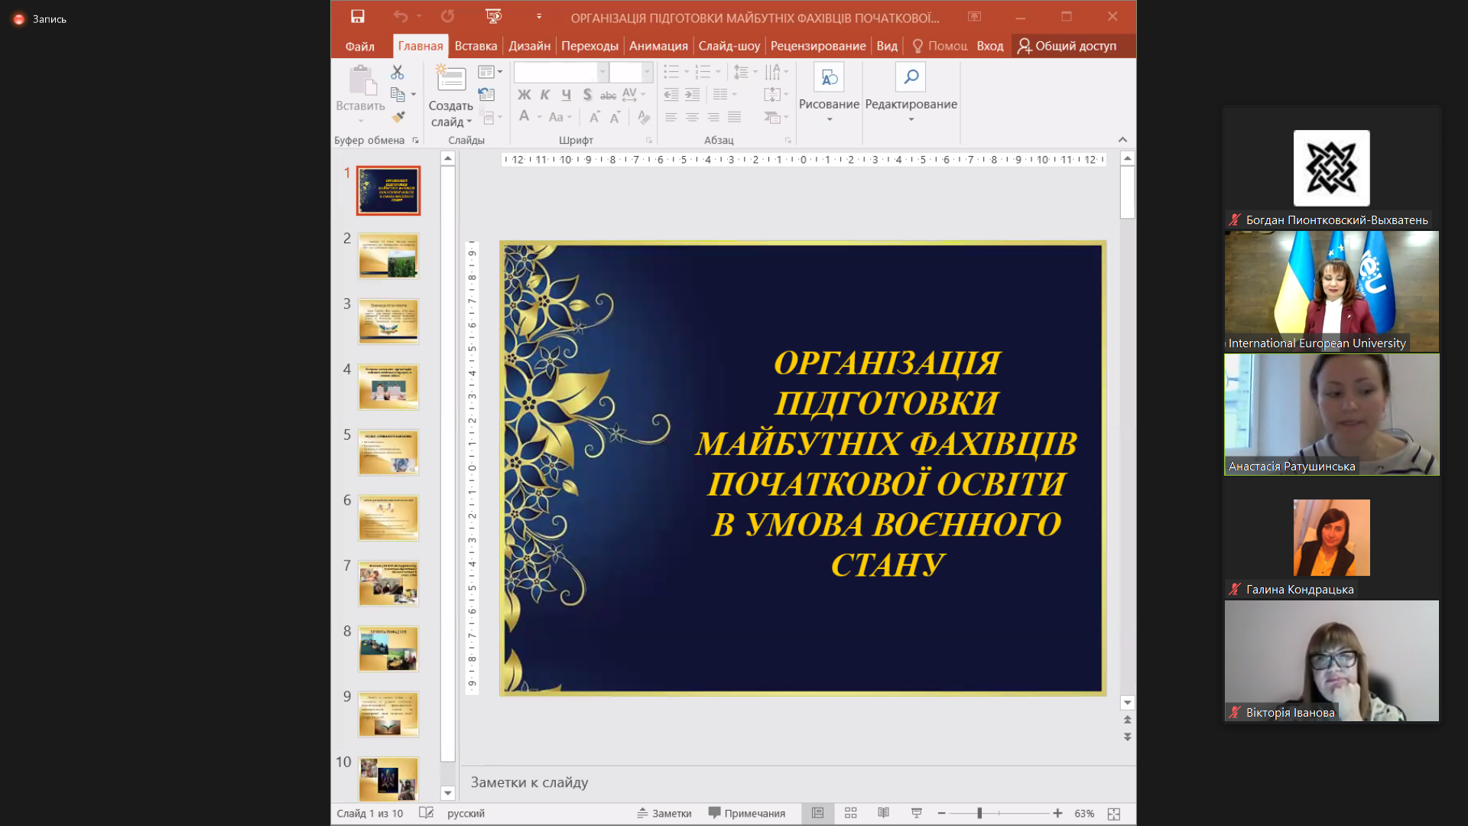
Task: Open the Файл menu
Action: [x=359, y=47]
